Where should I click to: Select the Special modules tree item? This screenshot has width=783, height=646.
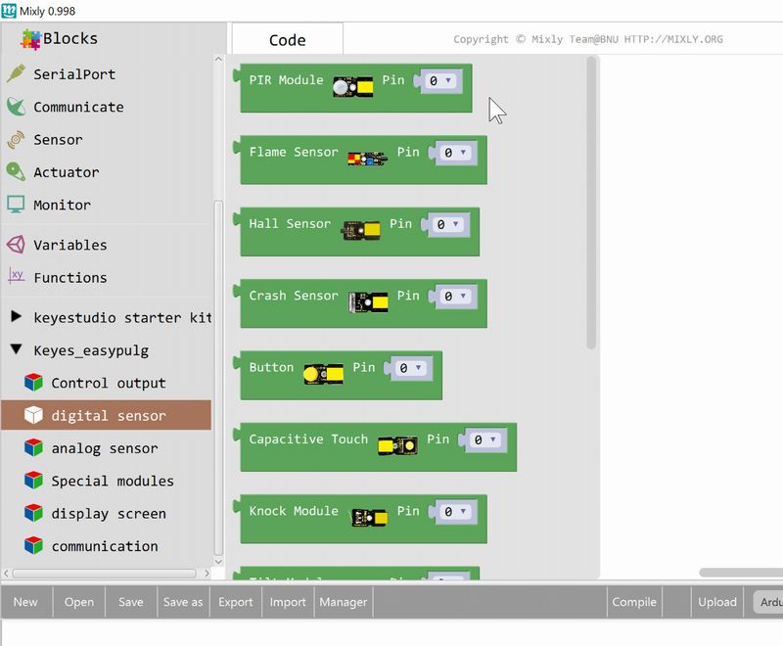click(x=107, y=481)
